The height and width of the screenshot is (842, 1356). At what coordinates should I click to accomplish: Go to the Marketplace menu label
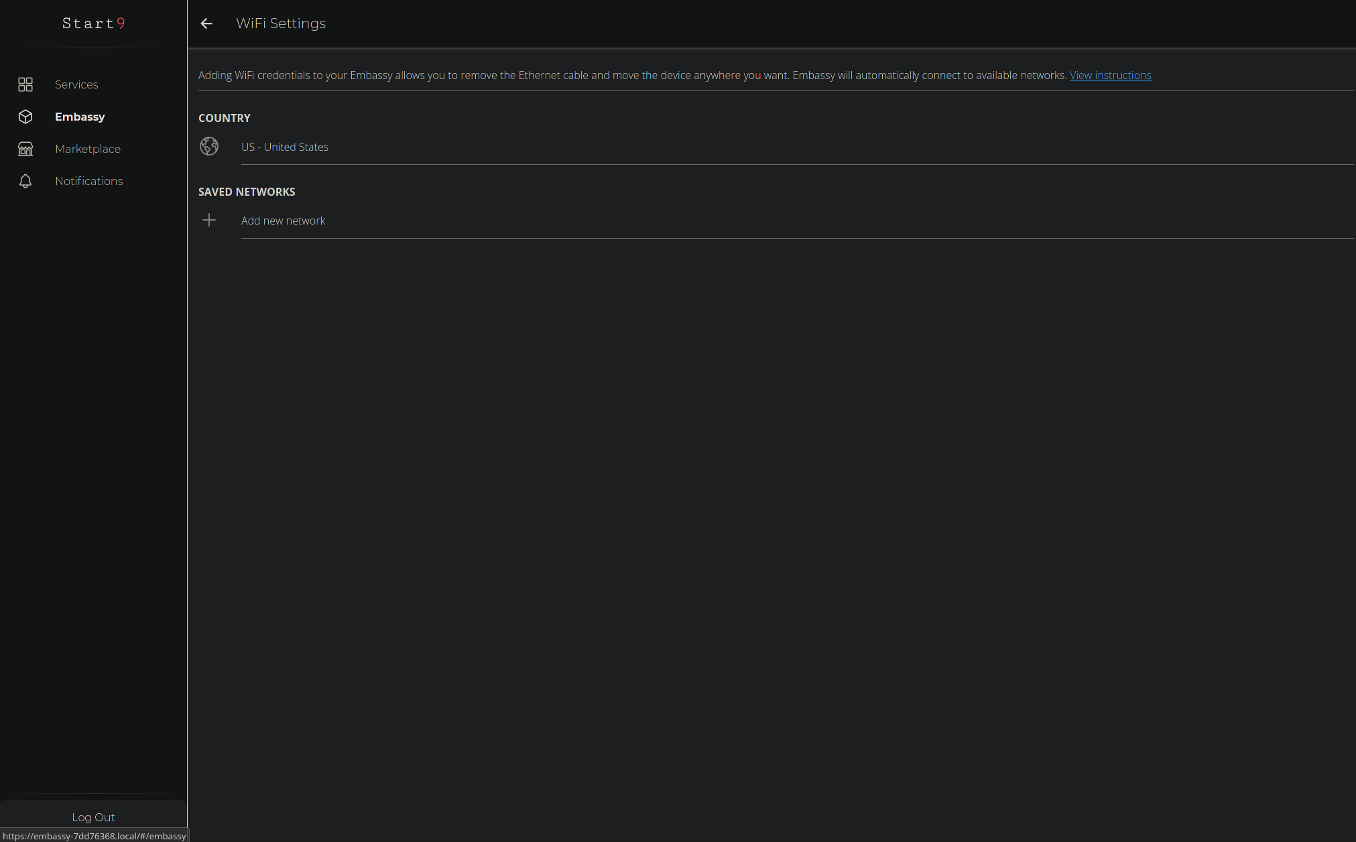(x=88, y=149)
